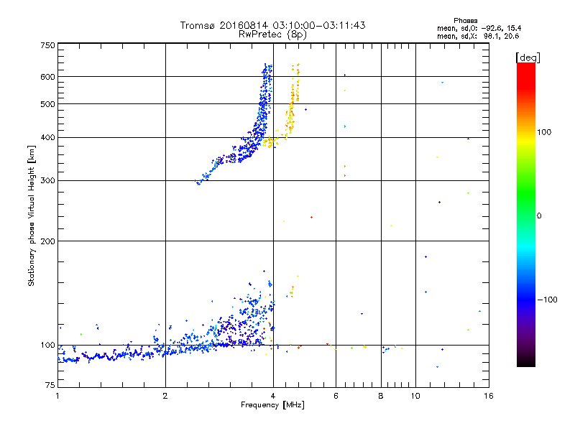The image size is (575, 431).
Task: Click the "Frequency [MHz]" axis title
Action: (x=272, y=405)
